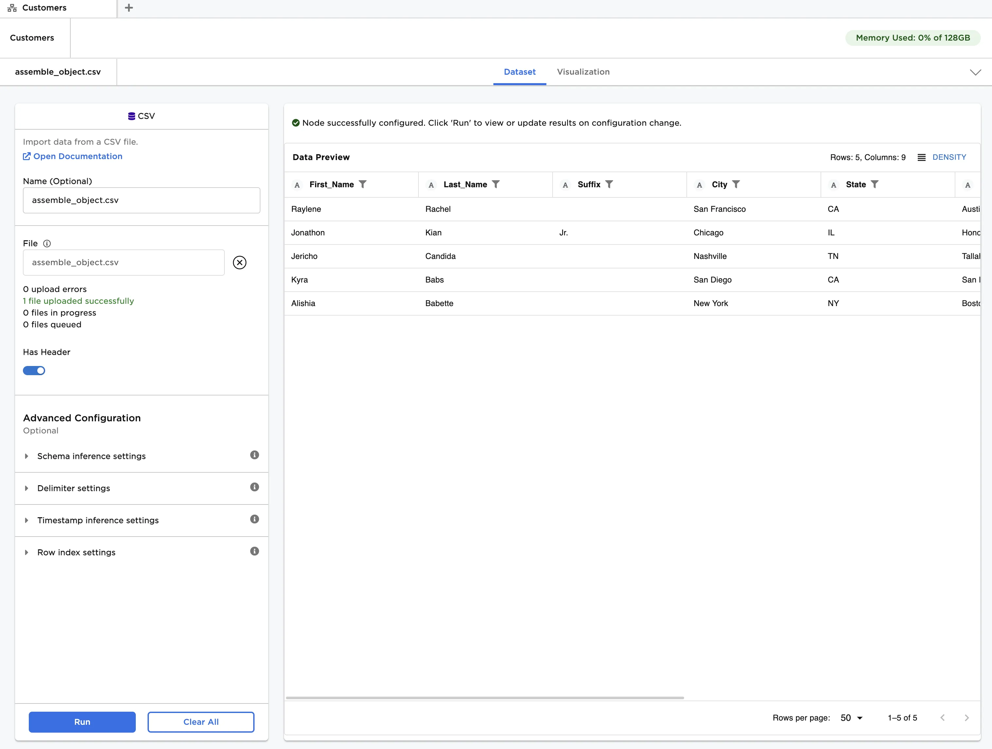Click the CSV database icon

[x=132, y=116]
